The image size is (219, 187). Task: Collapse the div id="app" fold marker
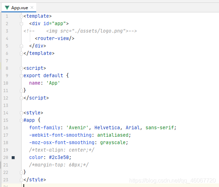click(21, 24)
